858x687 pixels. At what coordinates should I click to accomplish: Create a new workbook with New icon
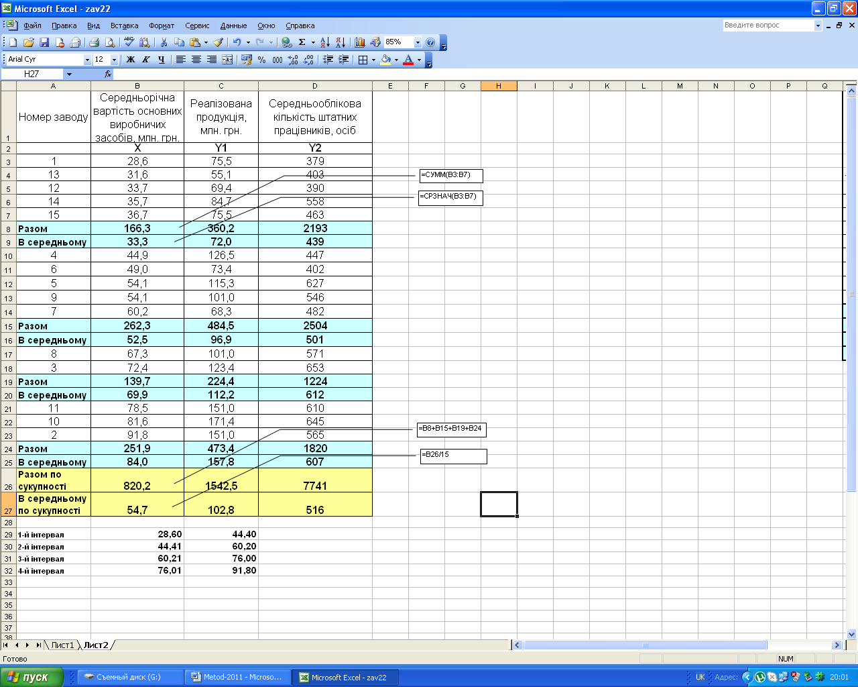13,42
